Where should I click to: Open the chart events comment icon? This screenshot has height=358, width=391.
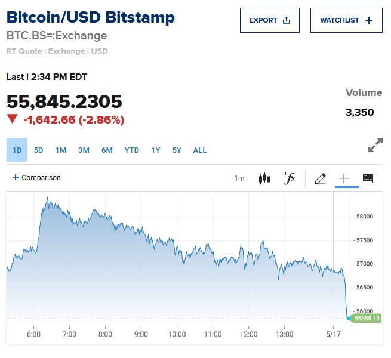(368, 178)
